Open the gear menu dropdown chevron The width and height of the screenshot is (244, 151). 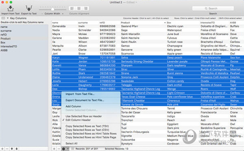(68, 149)
